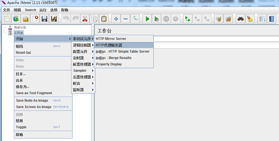
Task: Expand the 配置元件 submenu
Action: 83,52
